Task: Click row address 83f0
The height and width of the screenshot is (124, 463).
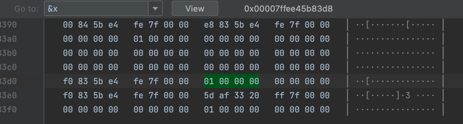Action: (8, 110)
